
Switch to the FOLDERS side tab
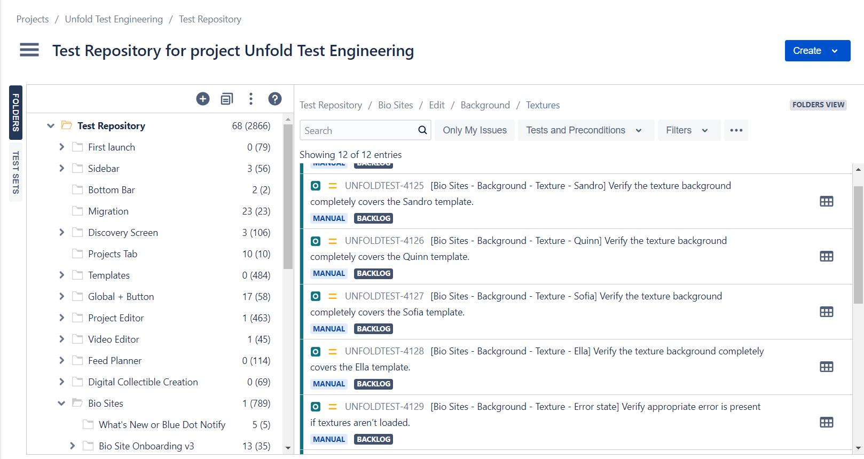click(x=15, y=113)
